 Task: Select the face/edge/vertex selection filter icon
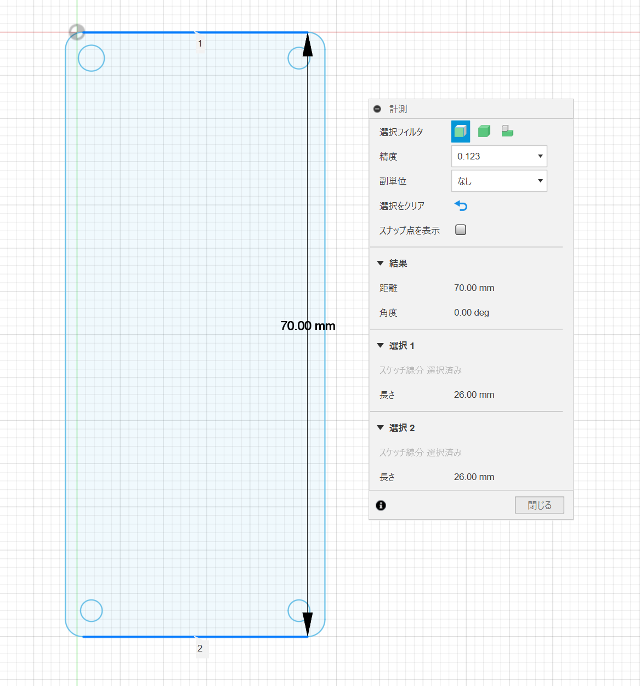[460, 132]
